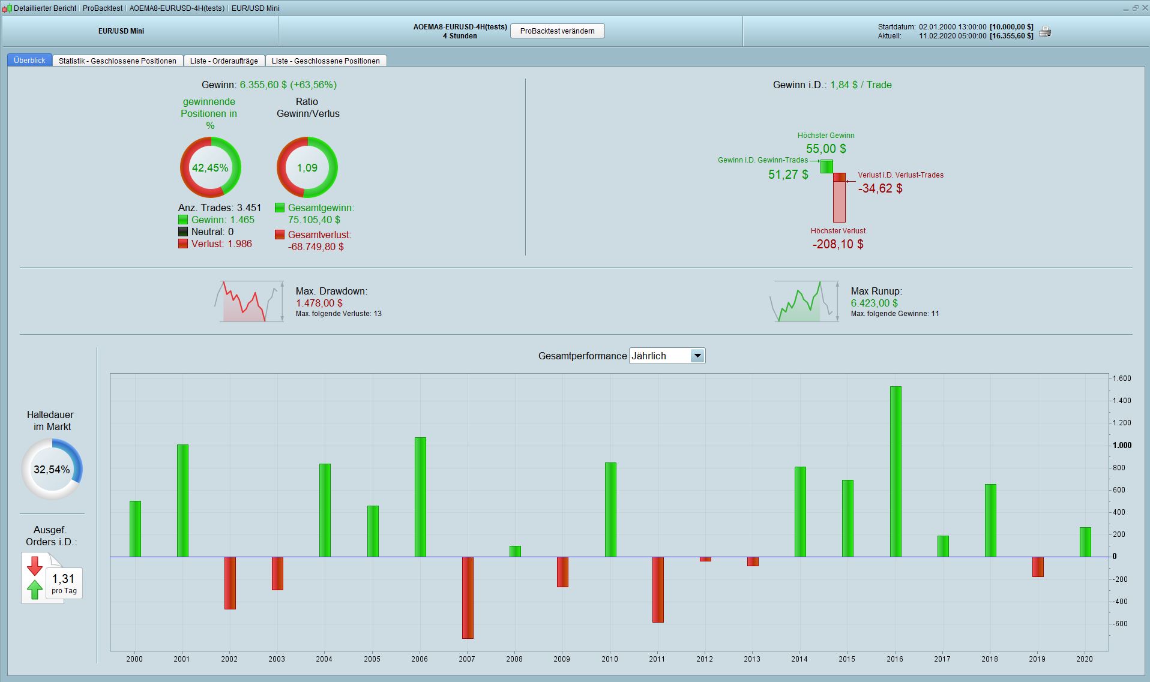
Task: Click the Aktuell 11.02.2020 entry
Action: pyautogui.click(x=956, y=36)
